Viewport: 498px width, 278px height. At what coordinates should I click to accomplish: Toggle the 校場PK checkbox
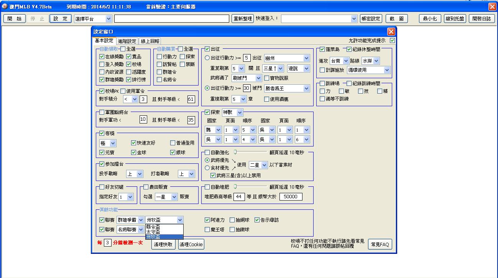click(102, 91)
